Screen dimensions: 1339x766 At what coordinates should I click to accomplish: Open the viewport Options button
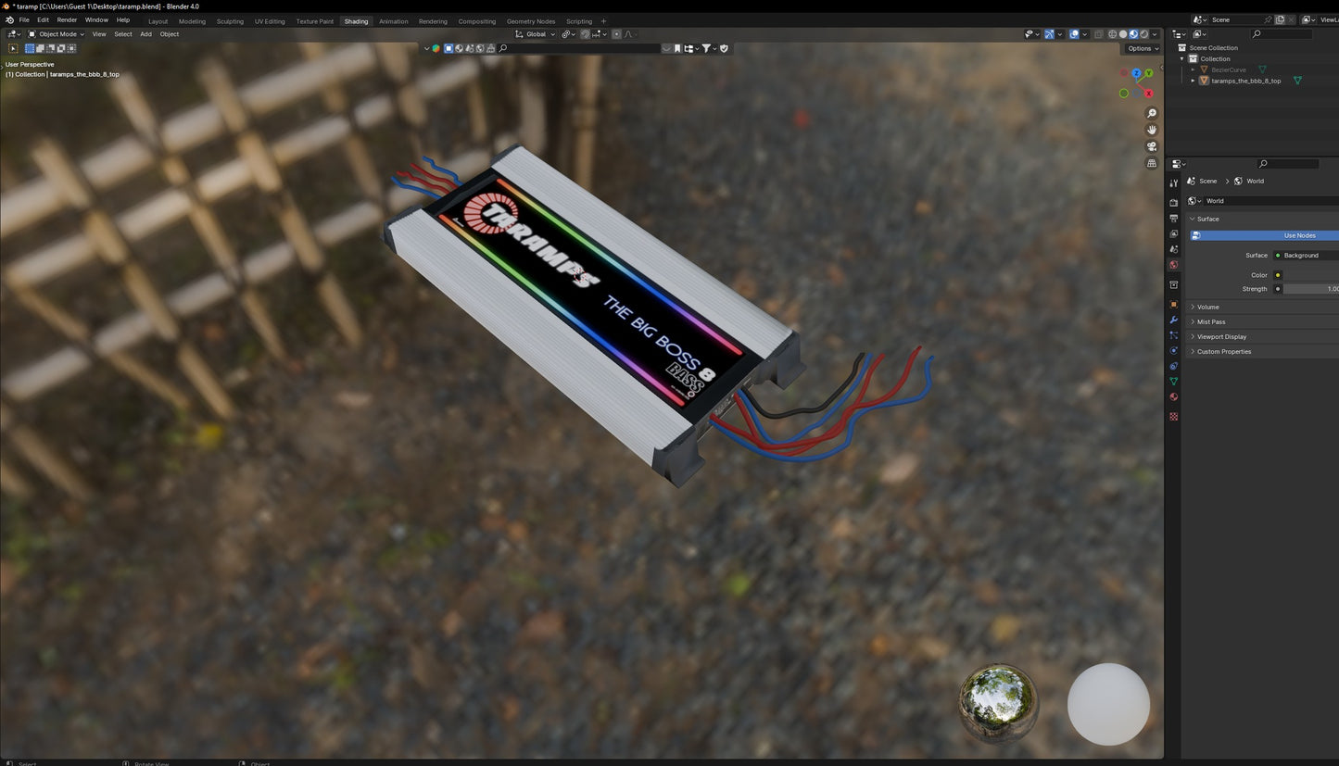point(1141,48)
